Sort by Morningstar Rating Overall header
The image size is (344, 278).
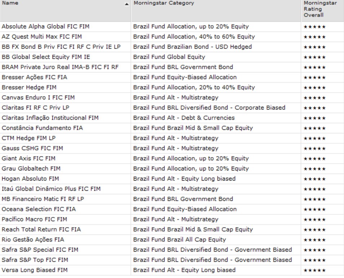point(320,9)
